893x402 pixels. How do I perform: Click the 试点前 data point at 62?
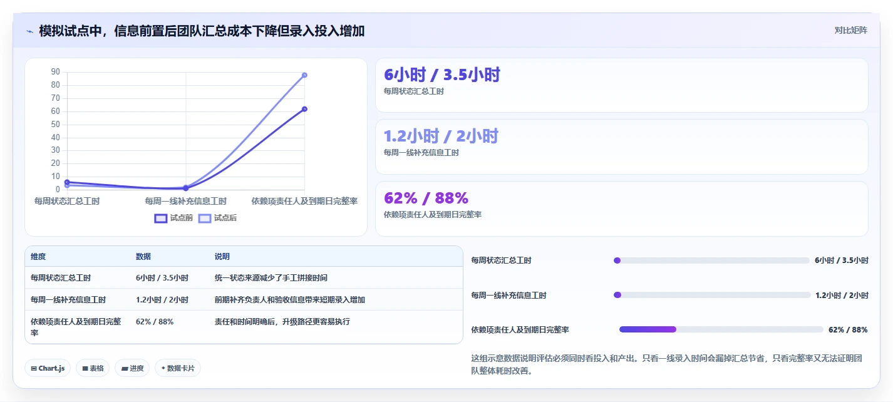[x=304, y=109]
